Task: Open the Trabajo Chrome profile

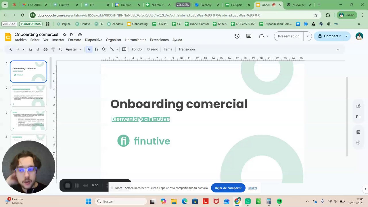Action: (x=347, y=15)
